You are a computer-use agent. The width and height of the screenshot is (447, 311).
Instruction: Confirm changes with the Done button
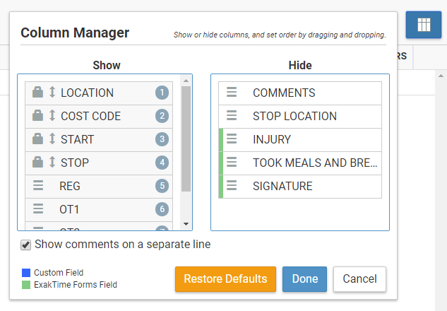pos(304,278)
